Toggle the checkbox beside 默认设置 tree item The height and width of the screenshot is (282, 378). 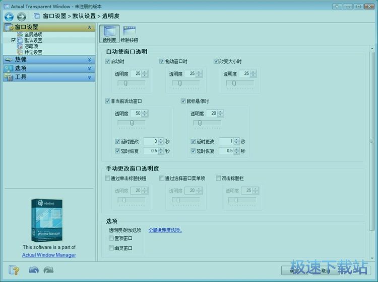pyautogui.click(x=14, y=40)
